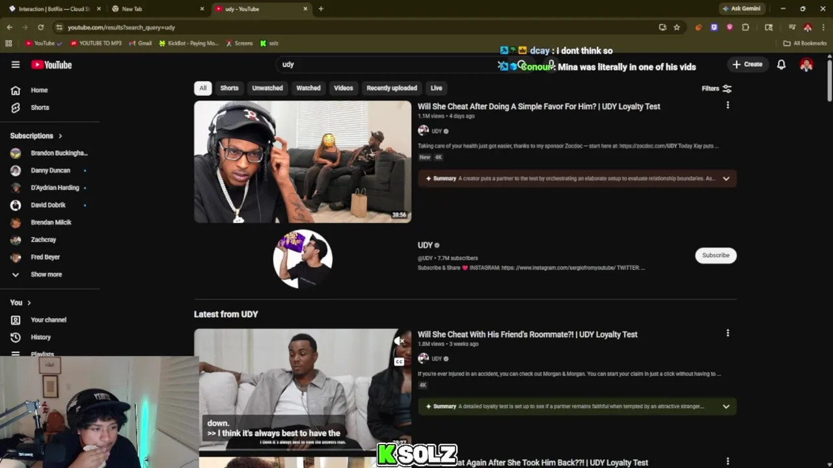Image resolution: width=833 pixels, height=468 pixels.
Task: Open the UDY channel avatar in results
Action: pos(303,258)
